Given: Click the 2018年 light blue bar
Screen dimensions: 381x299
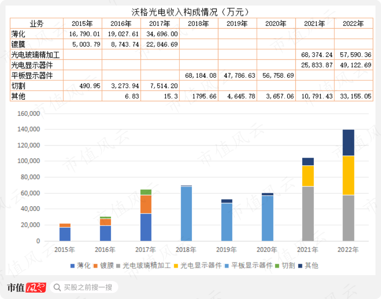Looking at the screenshot, I should tap(186, 214).
